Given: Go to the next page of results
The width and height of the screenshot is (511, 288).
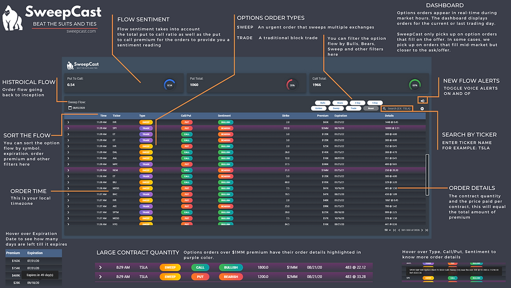Looking at the screenshot, I should tap(422, 230).
